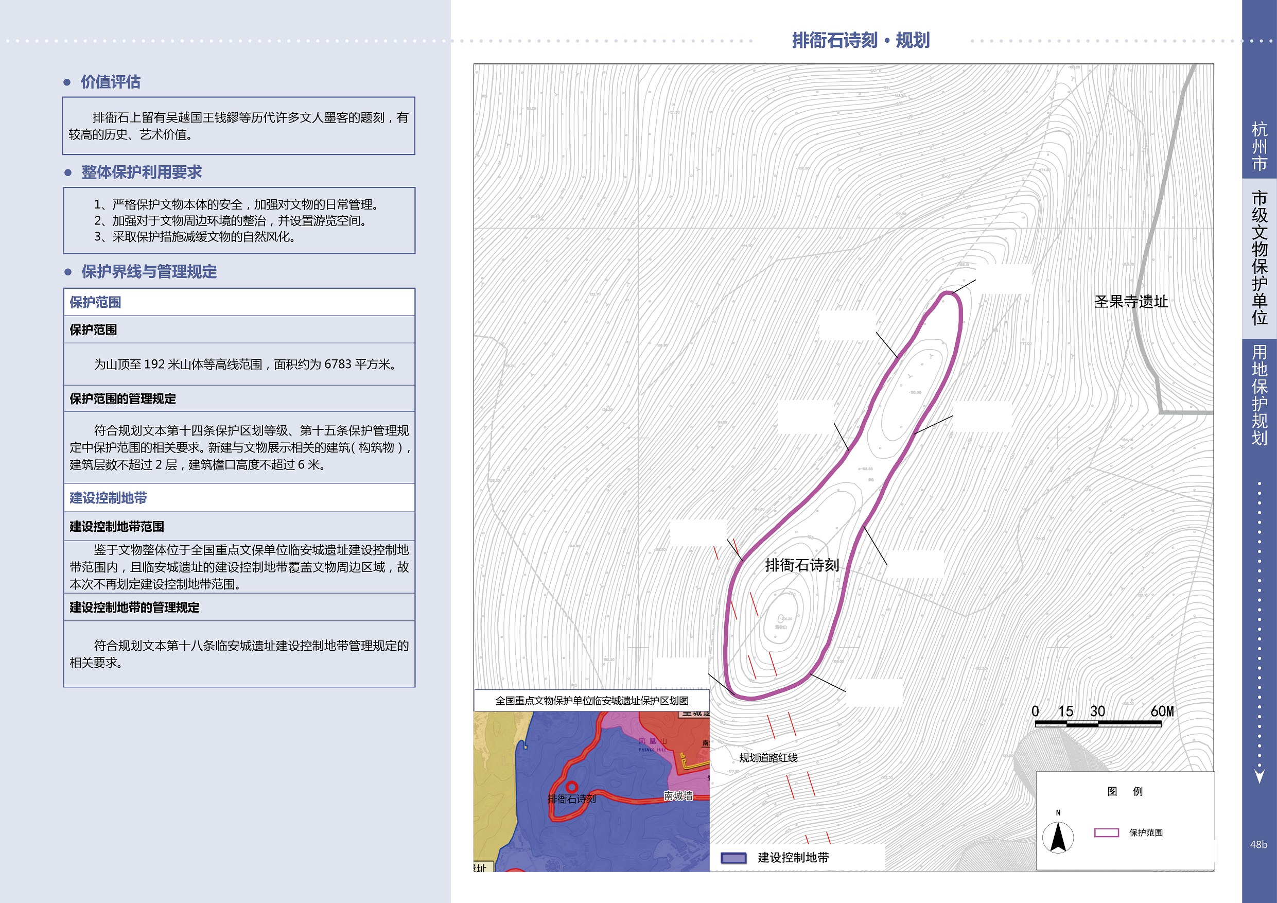
Task: Click the bullet beside 保护界线与管理规定 heading
Action: coord(68,272)
